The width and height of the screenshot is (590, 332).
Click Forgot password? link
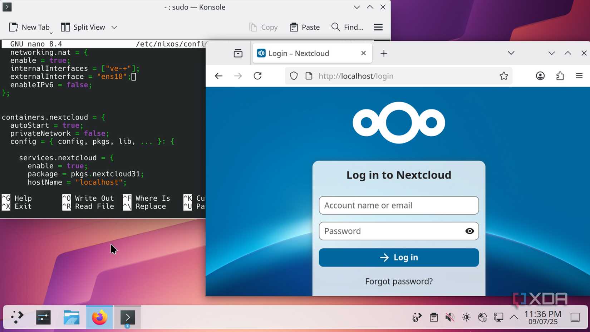point(399,282)
